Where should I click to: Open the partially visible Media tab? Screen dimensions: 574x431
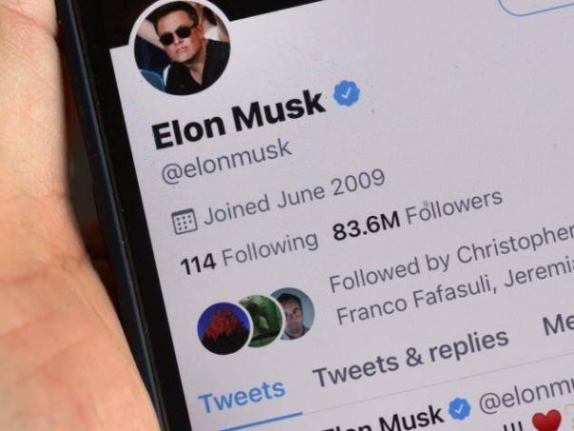558,323
